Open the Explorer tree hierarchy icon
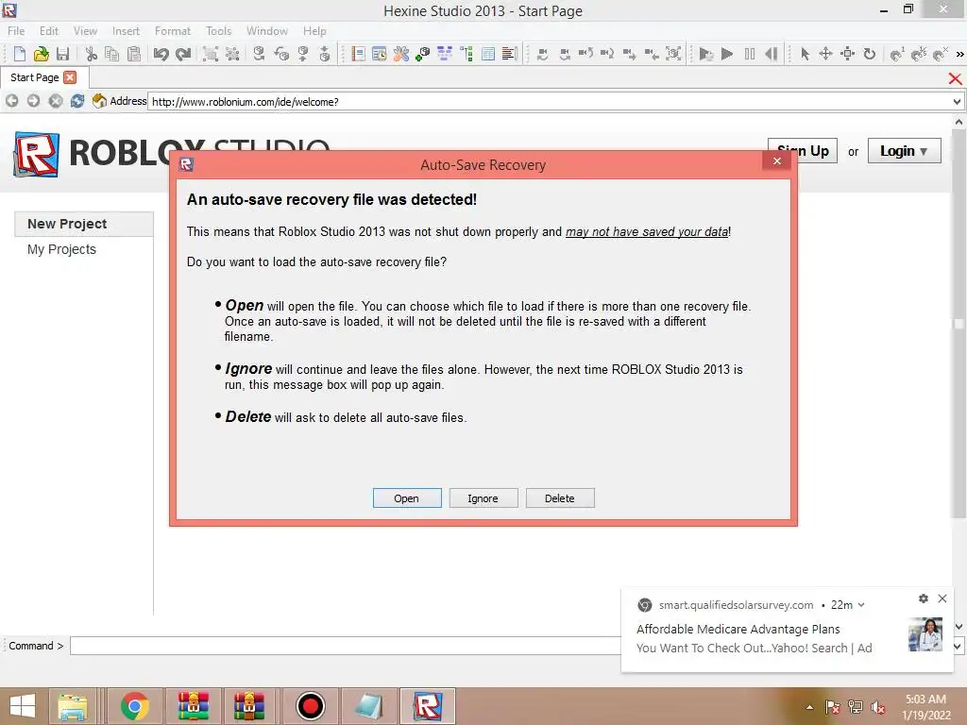Image resolution: width=967 pixels, height=725 pixels. (467, 54)
